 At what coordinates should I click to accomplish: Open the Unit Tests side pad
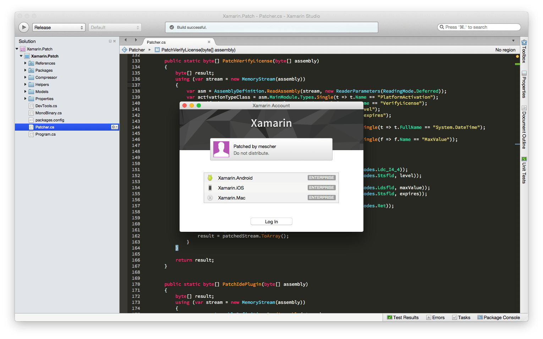coord(524,170)
